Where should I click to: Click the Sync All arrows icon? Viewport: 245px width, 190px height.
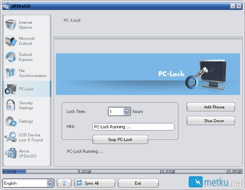click(79, 183)
